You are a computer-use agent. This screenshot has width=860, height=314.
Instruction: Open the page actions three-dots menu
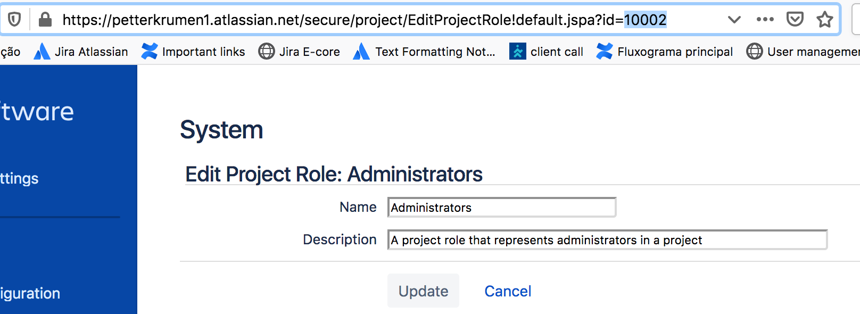tap(765, 20)
